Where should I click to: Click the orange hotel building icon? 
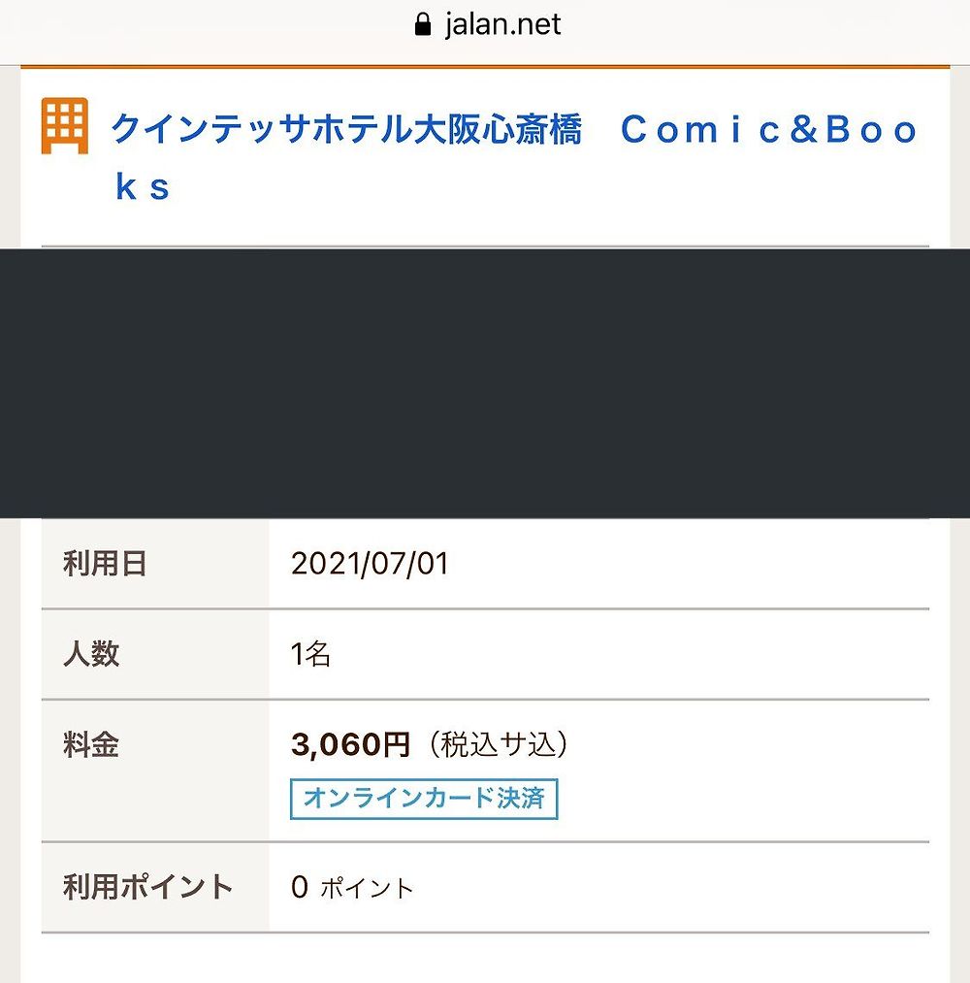pos(65,125)
